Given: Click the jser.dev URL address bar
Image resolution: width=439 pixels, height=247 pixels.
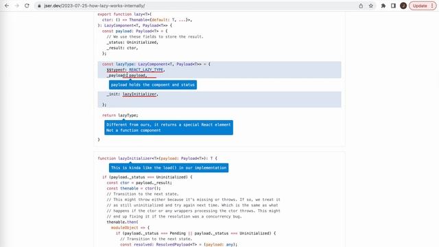Looking at the screenshot, I should (196, 5).
